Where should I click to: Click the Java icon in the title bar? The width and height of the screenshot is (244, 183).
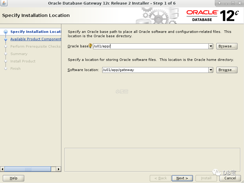(4, 3)
